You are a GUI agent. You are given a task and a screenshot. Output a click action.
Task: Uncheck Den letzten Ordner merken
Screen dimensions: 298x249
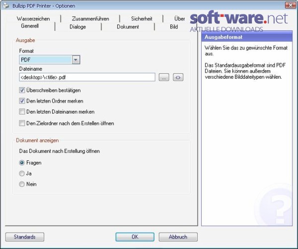(x=22, y=101)
